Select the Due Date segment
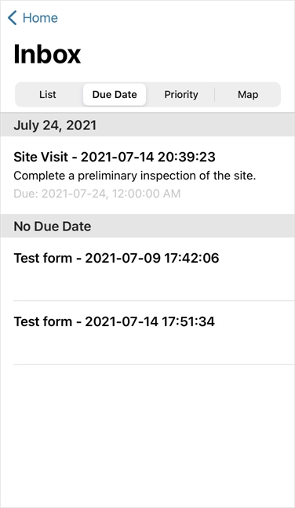This screenshot has width=295, height=508. [x=115, y=94]
